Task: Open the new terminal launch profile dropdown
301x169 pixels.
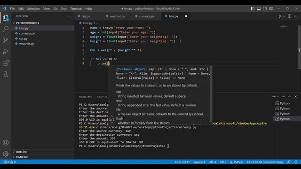Action: click(278, 97)
